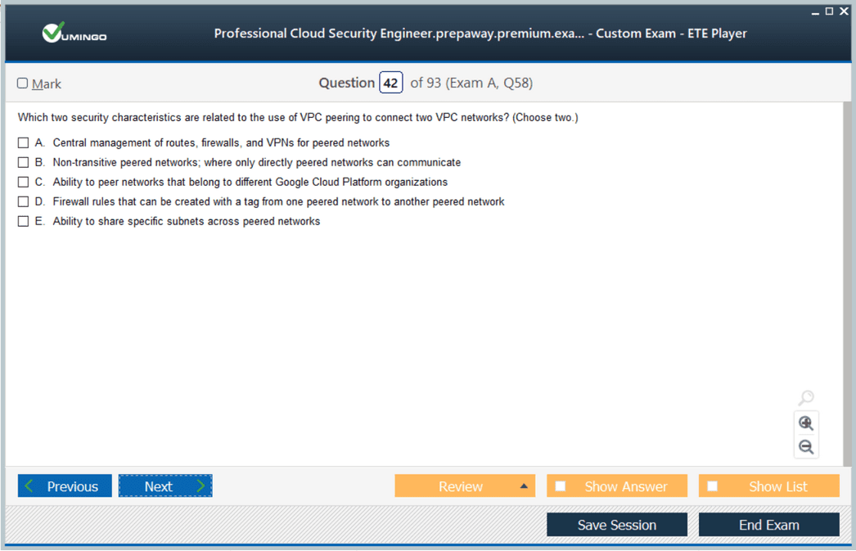Click answer text 'Ability to share specific subnets'
856x551 pixels.
(186, 222)
